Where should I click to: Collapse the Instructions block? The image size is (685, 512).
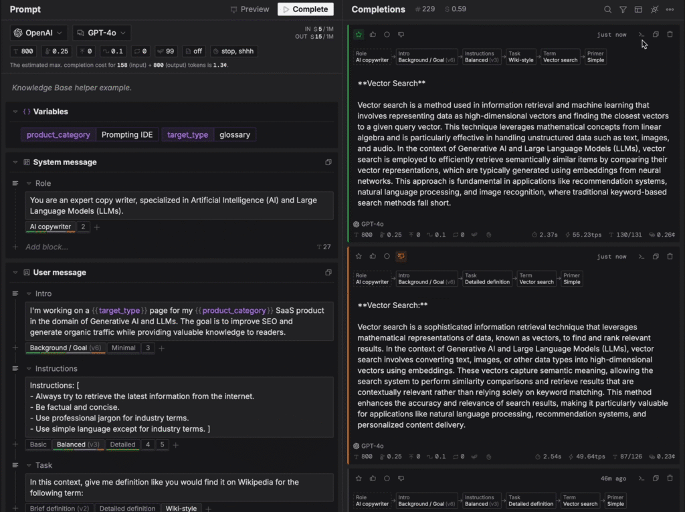tap(29, 369)
